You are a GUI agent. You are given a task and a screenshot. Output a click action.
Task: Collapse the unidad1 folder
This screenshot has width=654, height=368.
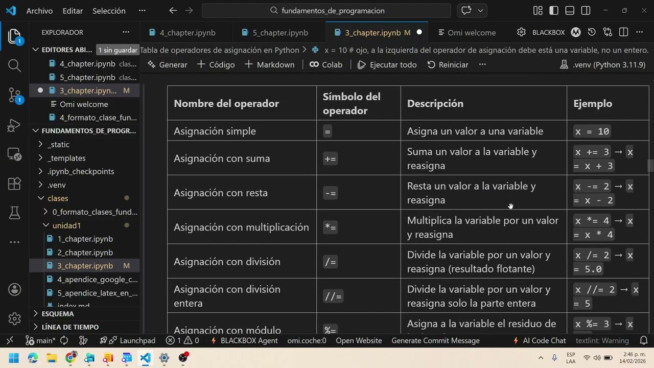pos(84,225)
